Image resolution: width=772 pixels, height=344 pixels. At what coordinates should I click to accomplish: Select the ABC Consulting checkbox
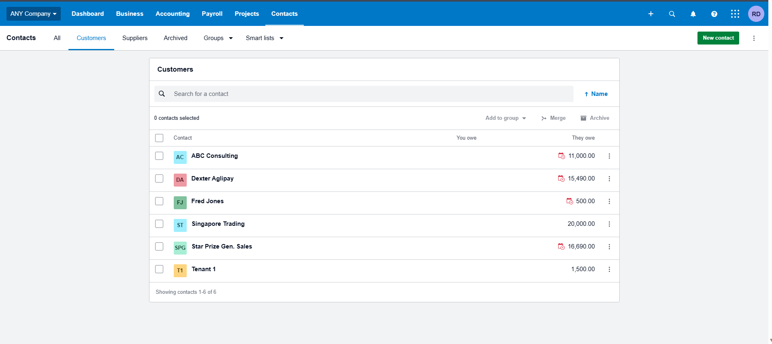159,156
